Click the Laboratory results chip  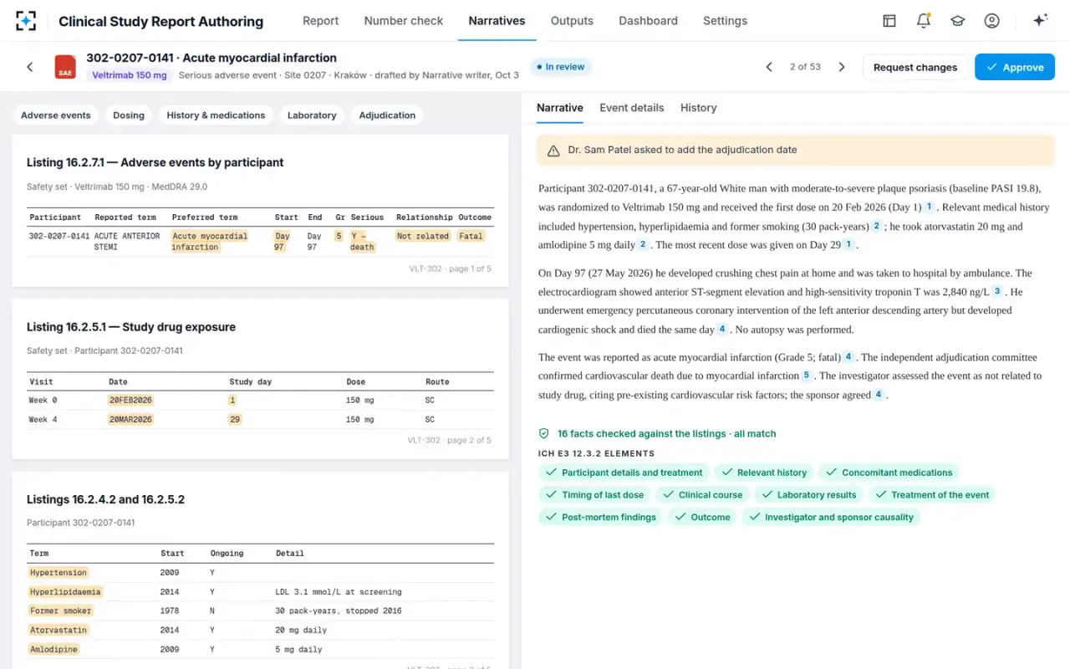[x=808, y=495]
